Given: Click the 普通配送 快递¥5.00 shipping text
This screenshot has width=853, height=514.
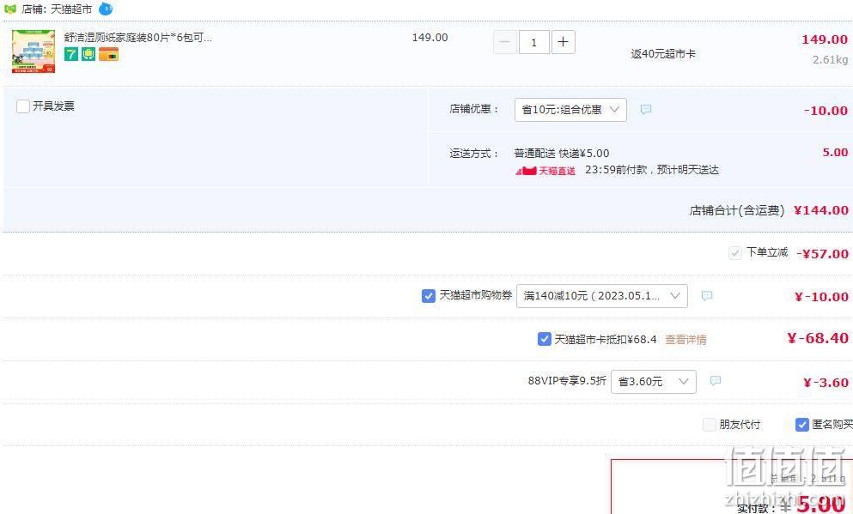Looking at the screenshot, I should click(562, 154).
